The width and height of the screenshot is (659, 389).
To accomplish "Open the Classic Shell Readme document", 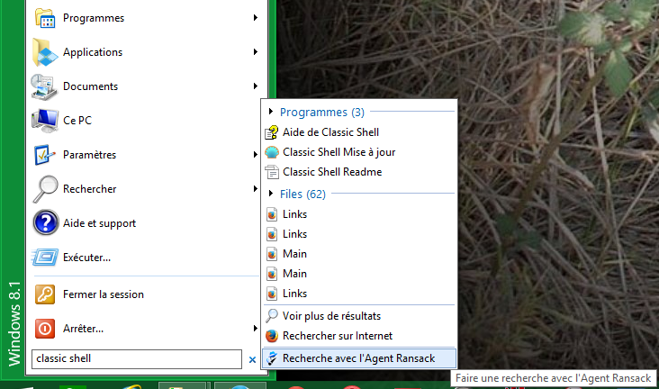I will [331, 172].
